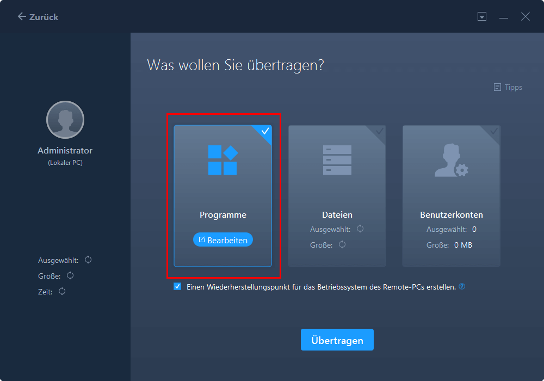Click the sidebar Zeit loading icon
The width and height of the screenshot is (544, 381).
pos(62,291)
